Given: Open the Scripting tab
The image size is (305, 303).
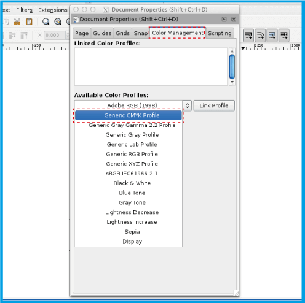Looking at the screenshot, I should [x=220, y=33].
